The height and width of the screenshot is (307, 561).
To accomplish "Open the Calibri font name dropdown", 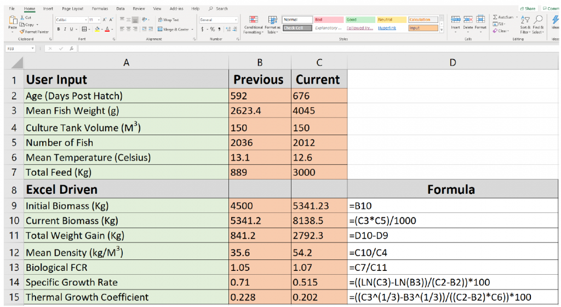I will tap(86, 20).
